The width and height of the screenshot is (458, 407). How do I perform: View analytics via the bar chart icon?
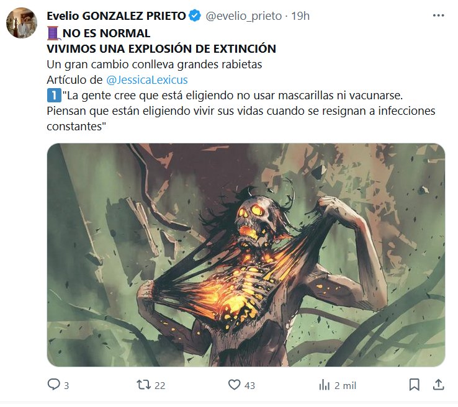pos(324,385)
